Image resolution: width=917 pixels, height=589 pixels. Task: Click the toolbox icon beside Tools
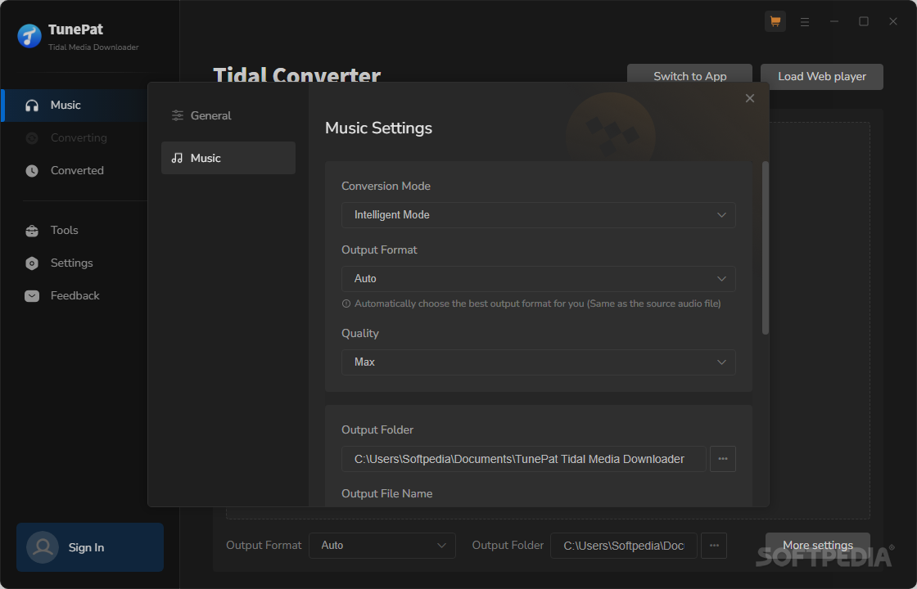click(32, 230)
